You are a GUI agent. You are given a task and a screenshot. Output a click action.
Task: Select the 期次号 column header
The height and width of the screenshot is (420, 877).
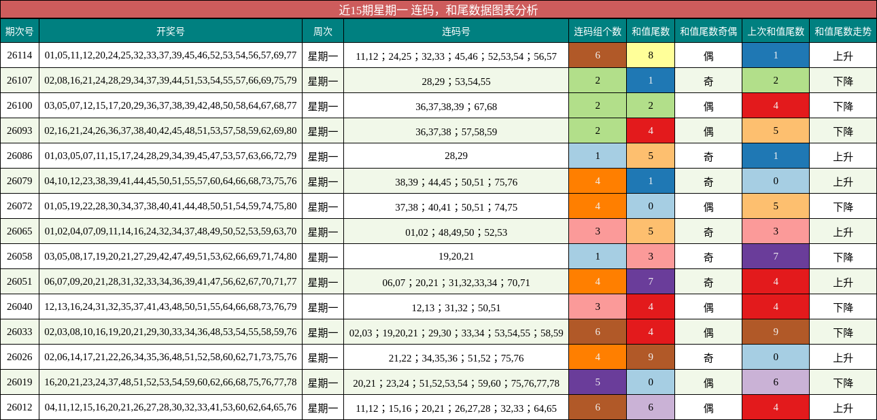point(20,31)
